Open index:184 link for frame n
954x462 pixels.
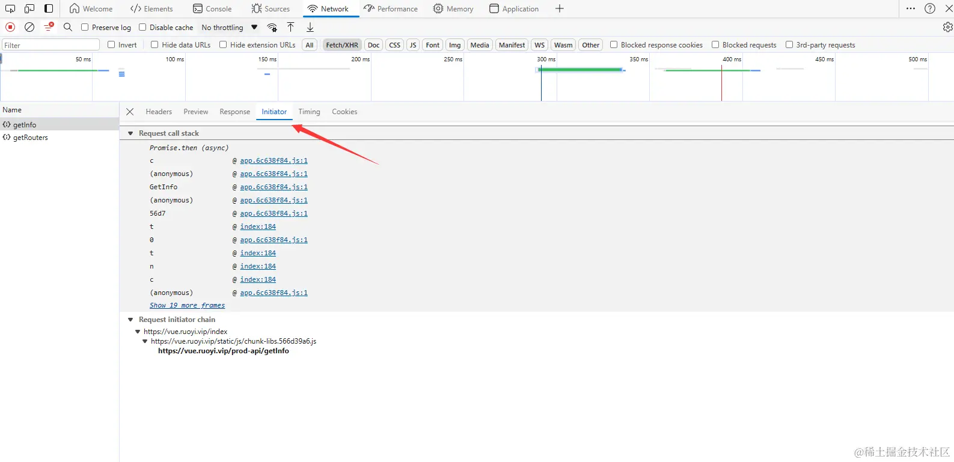[x=258, y=266]
